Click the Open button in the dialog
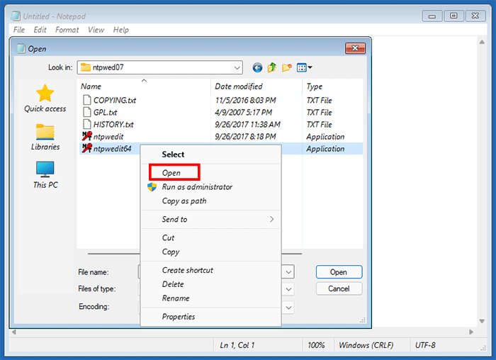The image size is (496, 360). click(x=339, y=271)
